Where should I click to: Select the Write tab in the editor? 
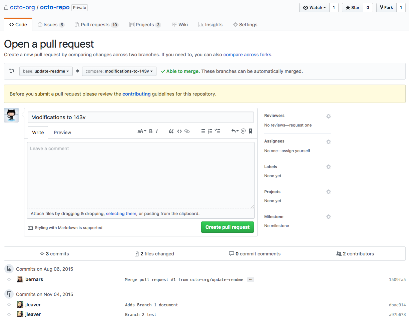coord(38,133)
